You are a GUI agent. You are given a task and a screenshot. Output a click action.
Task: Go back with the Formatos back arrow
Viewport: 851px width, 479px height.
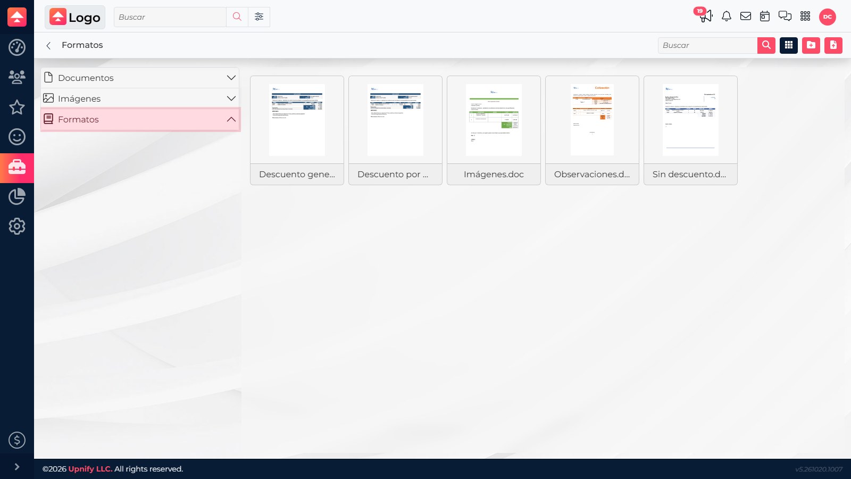(x=48, y=45)
